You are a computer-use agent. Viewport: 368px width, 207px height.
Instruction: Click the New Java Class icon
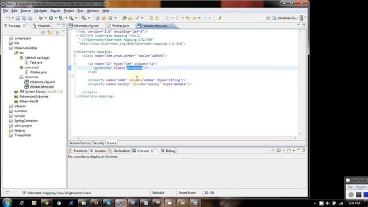click(x=110, y=18)
